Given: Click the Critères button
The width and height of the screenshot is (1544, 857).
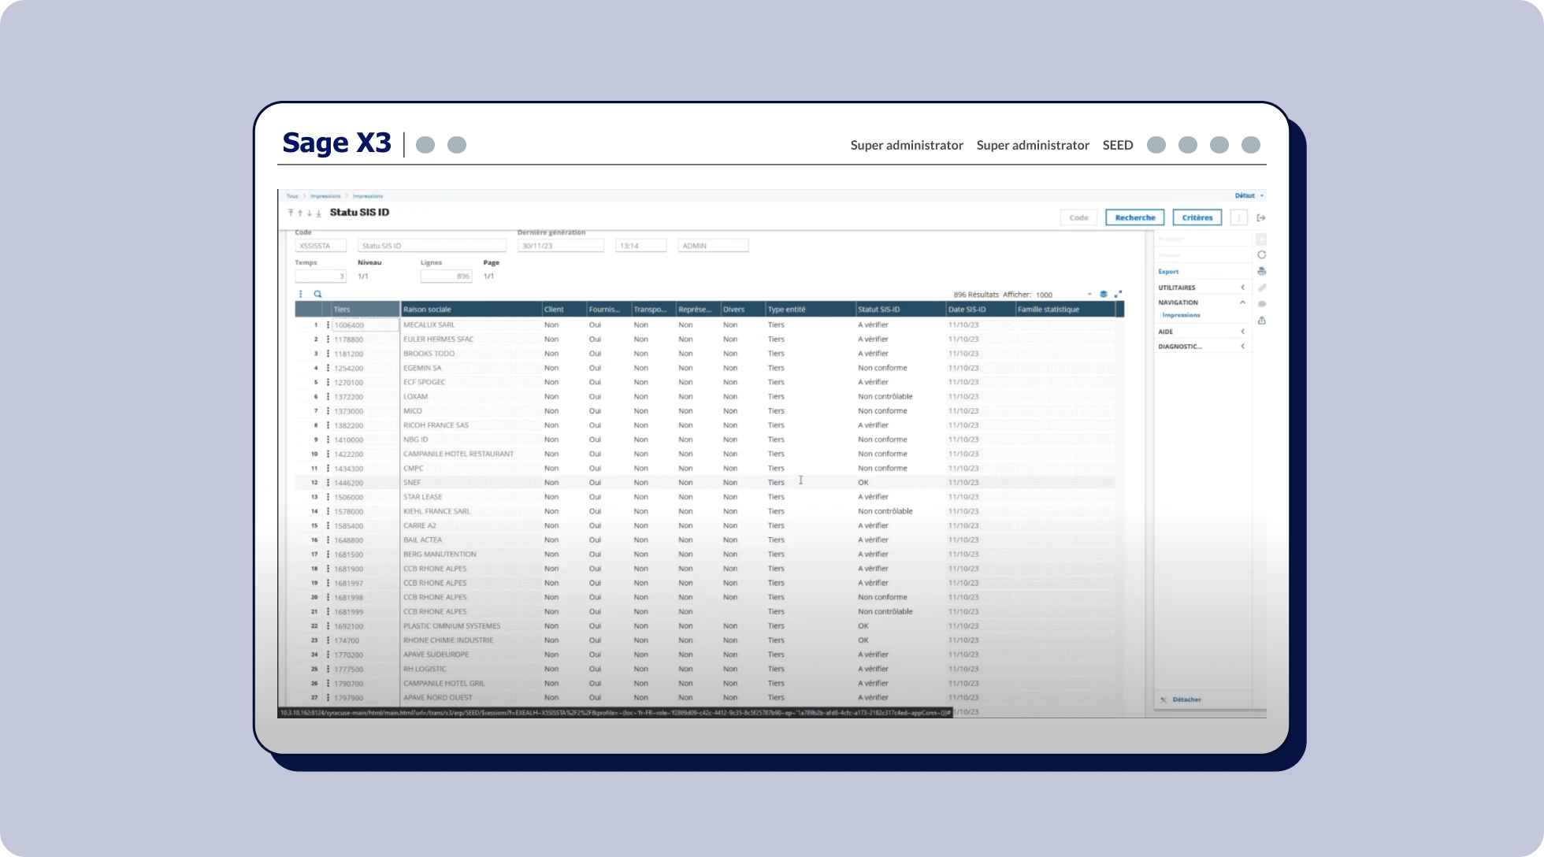Looking at the screenshot, I should [x=1197, y=218].
